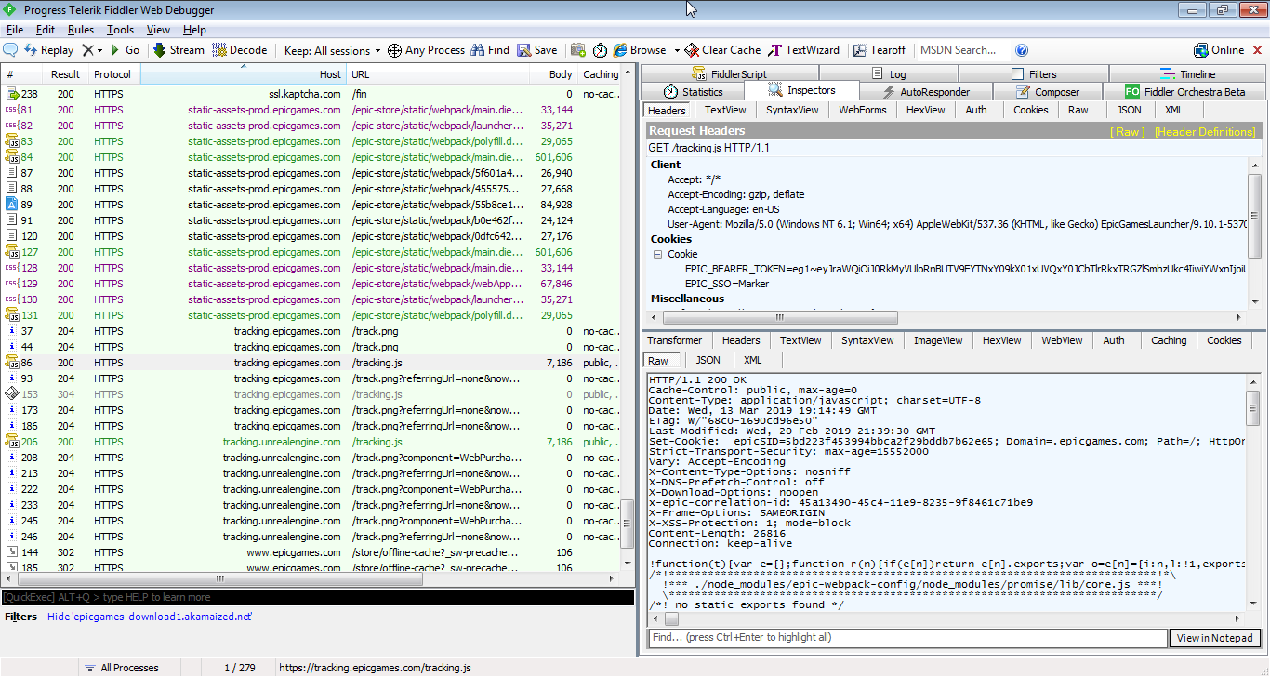Toggle the Stream mode button
This screenshot has width=1270, height=677.
click(x=179, y=50)
